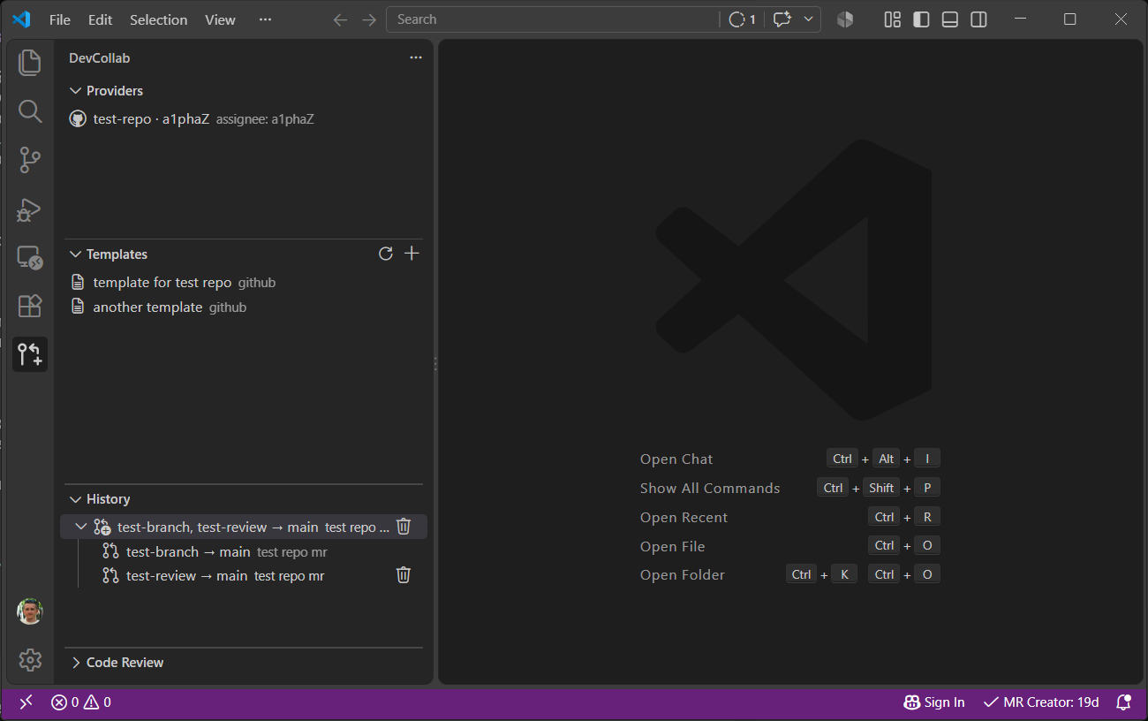Select 'template for test repo' item
Screen dimensions: 1148x721
pyautogui.click(x=244, y=283)
